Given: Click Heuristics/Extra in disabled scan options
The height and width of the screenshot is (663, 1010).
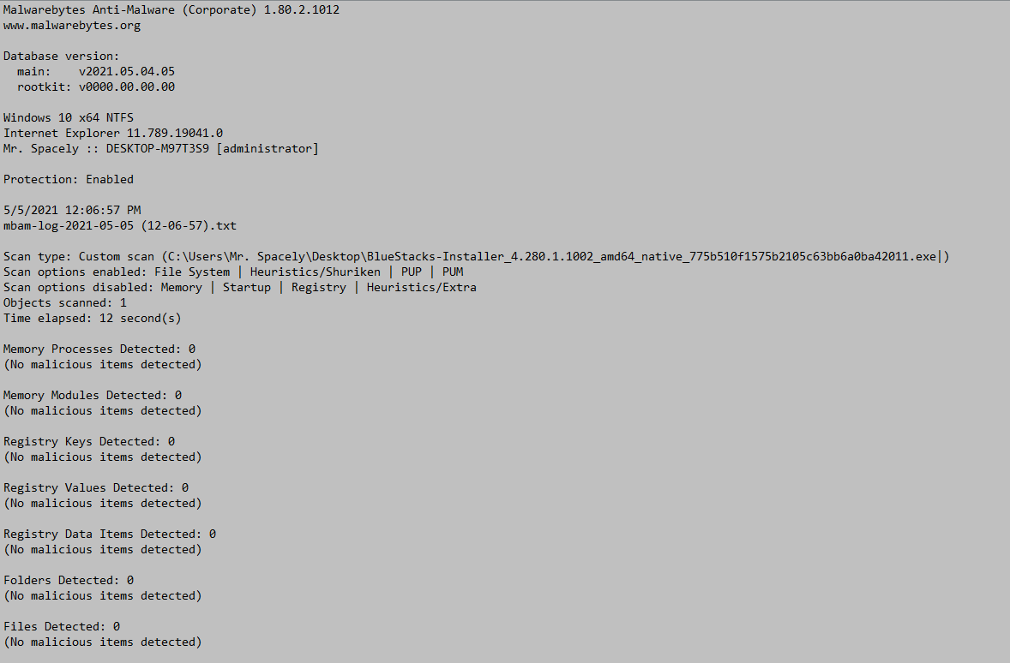Looking at the screenshot, I should pyautogui.click(x=421, y=288).
